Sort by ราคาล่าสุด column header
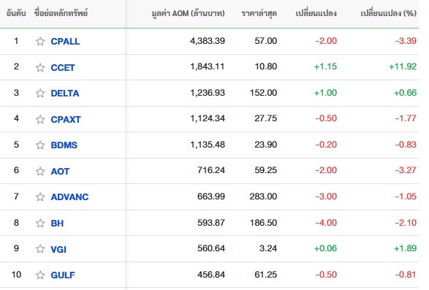The image size is (429, 290). tap(259, 13)
